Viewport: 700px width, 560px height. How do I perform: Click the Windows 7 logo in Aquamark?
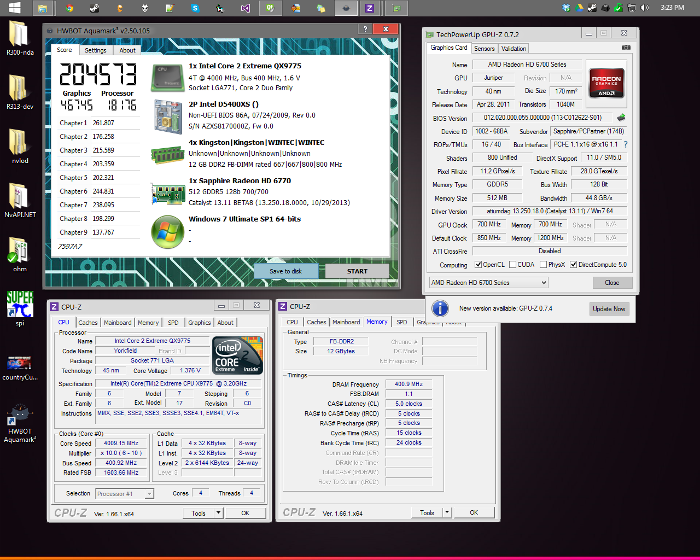[167, 232]
